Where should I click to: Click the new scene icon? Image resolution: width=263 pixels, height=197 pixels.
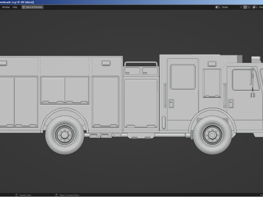pyautogui.click(x=245, y=7)
